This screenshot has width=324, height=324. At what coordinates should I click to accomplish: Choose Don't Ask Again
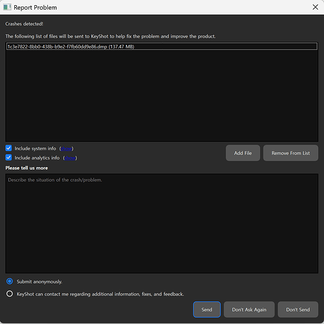click(249, 310)
